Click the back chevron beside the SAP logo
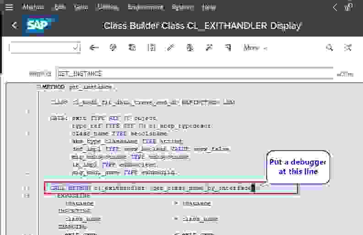The height and width of the screenshot is (235, 363). (x=14, y=25)
